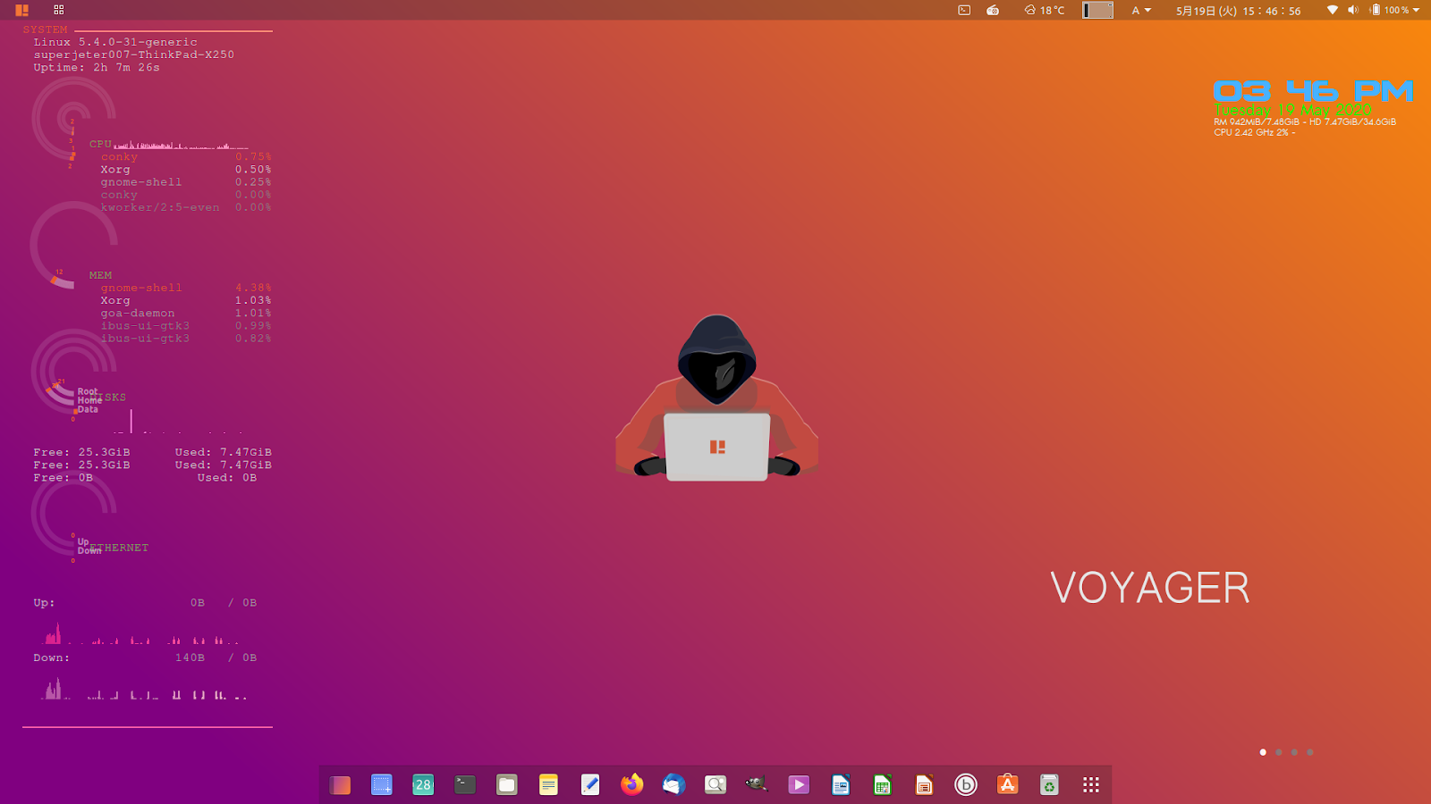The height and width of the screenshot is (804, 1431).
Task: Show all applications grid
Action: tap(1091, 784)
